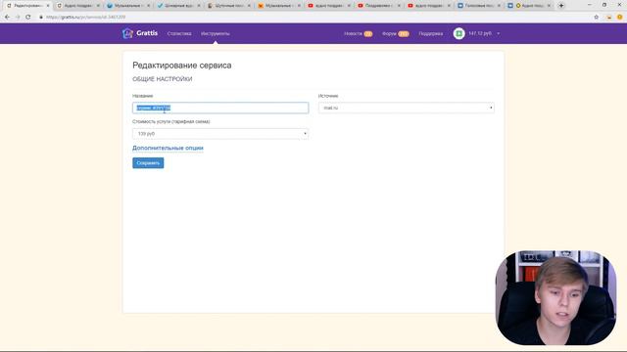
Task: Open the Источник dropdown showing mail.ru
Action: 407,108
